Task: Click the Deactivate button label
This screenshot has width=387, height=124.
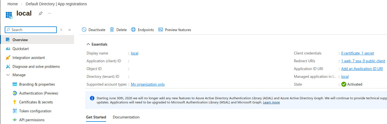Action: (x=97, y=30)
